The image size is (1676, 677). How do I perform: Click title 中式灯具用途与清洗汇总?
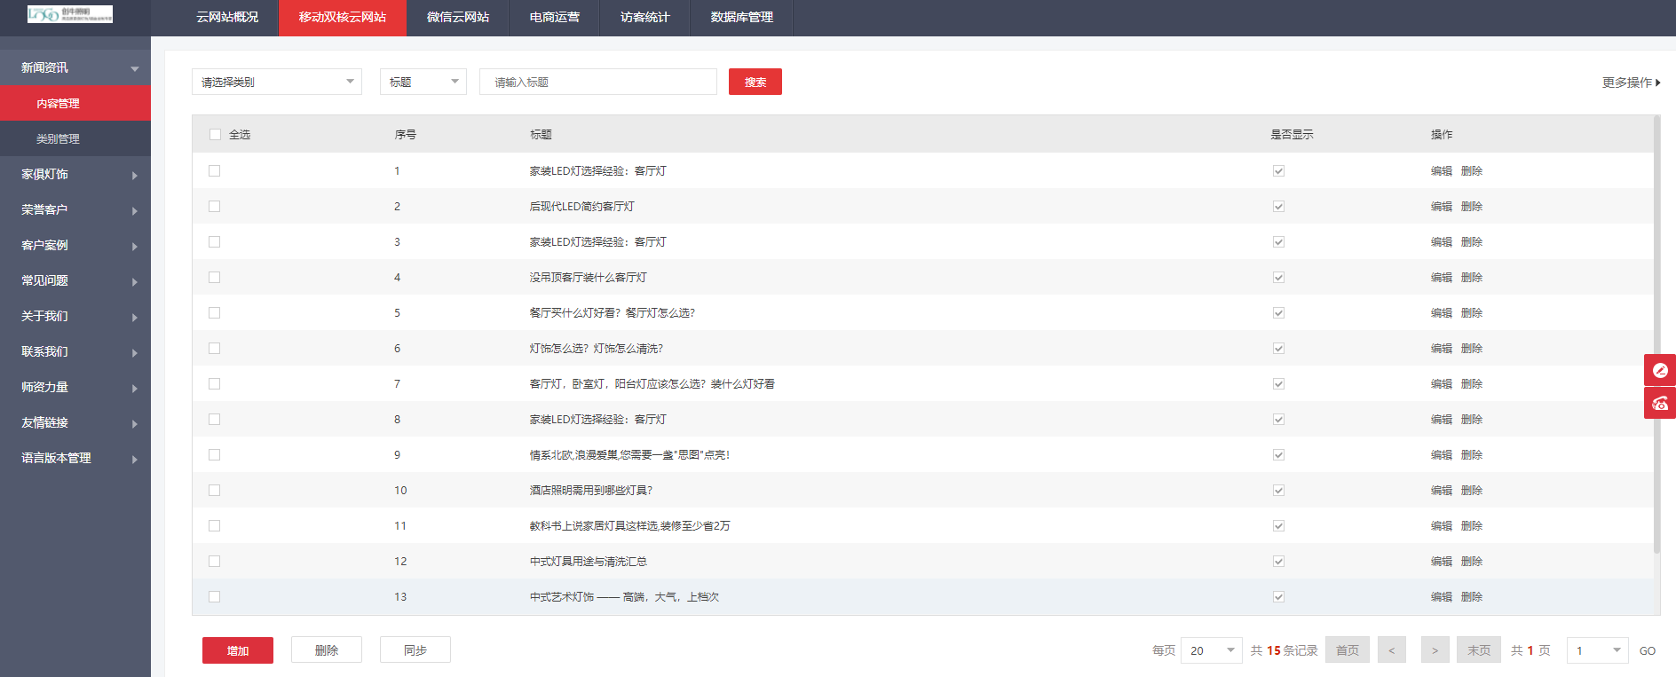point(589,561)
